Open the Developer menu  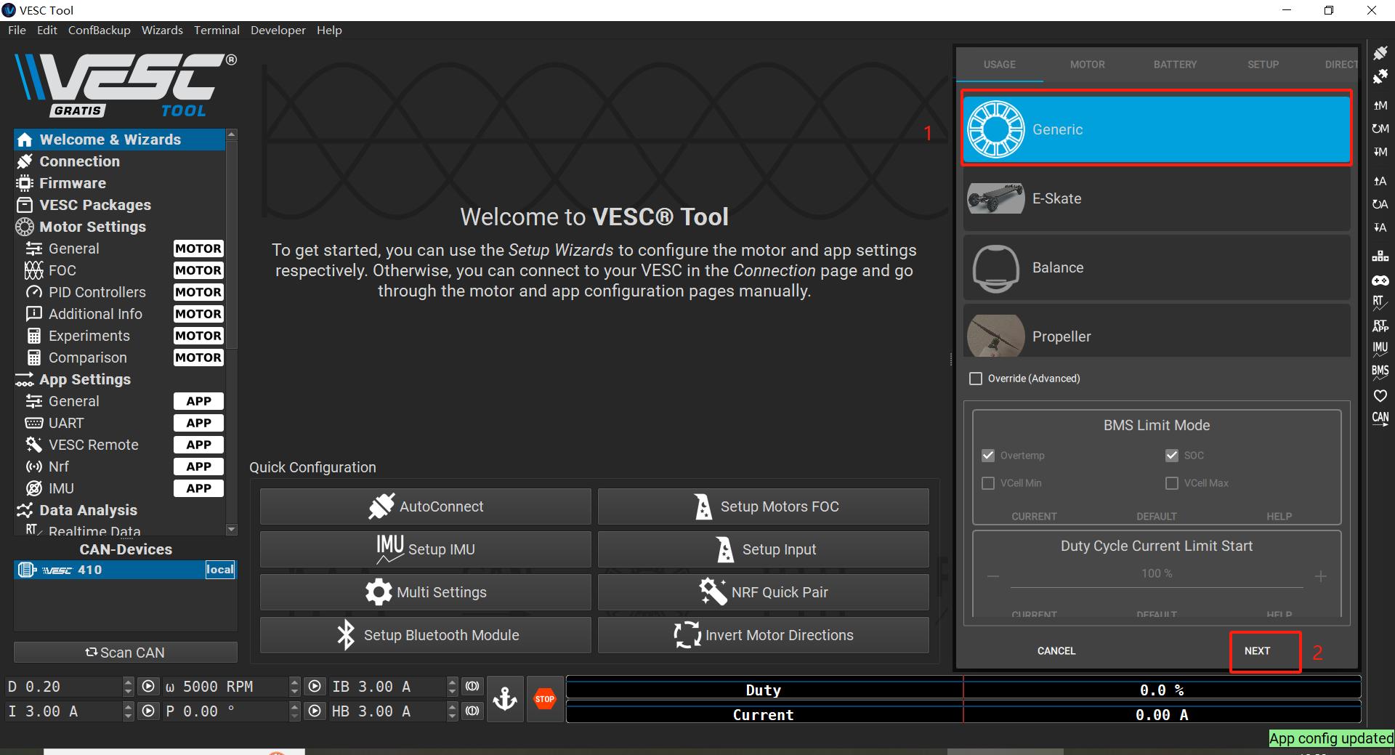[278, 30]
